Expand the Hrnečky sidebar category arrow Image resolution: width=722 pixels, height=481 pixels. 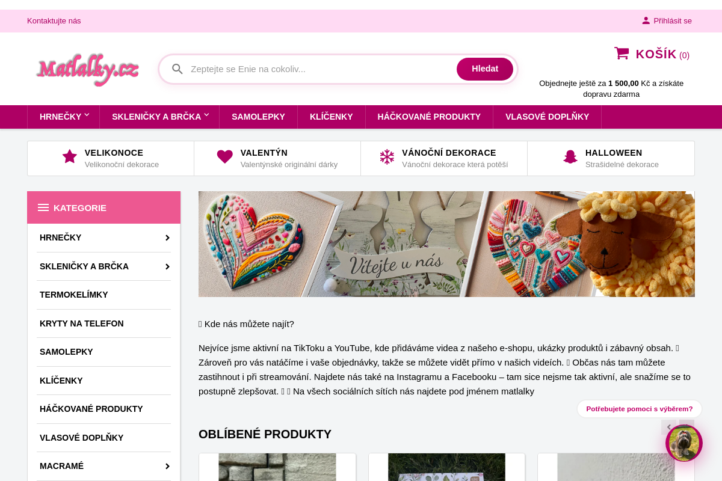pyautogui.click(x=167, y=238)
